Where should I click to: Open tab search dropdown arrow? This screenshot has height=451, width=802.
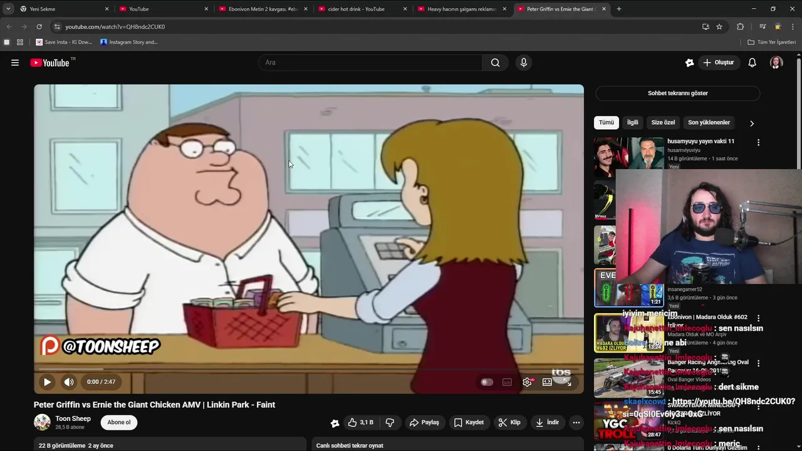point(8,9)
